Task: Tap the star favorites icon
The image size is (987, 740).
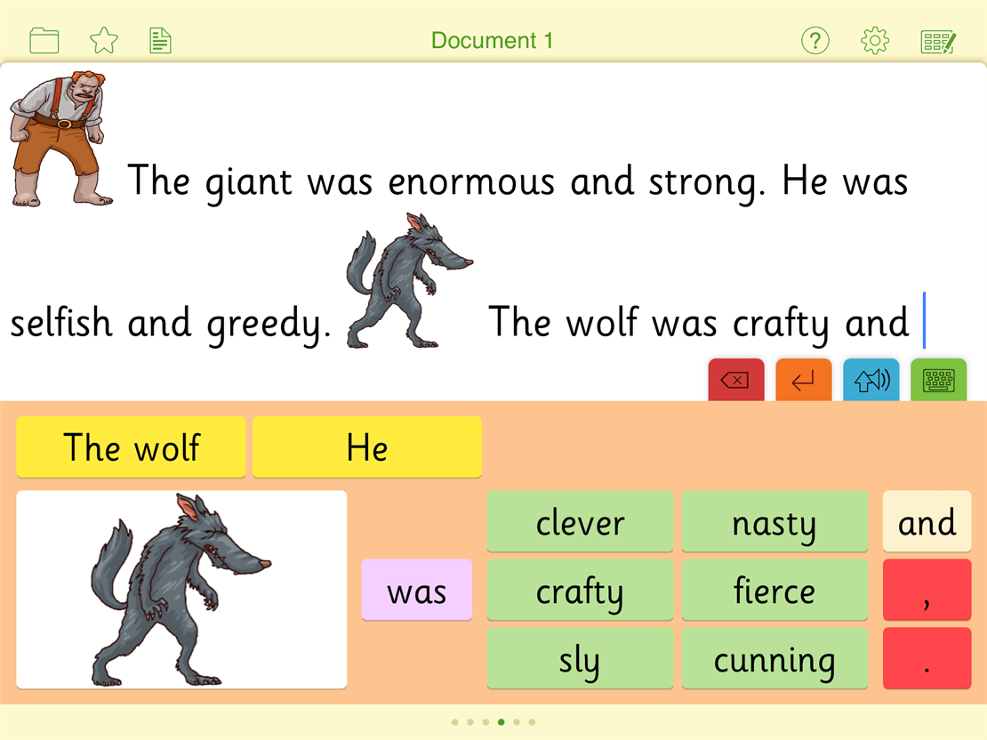Action: click(x=104, y=41)
